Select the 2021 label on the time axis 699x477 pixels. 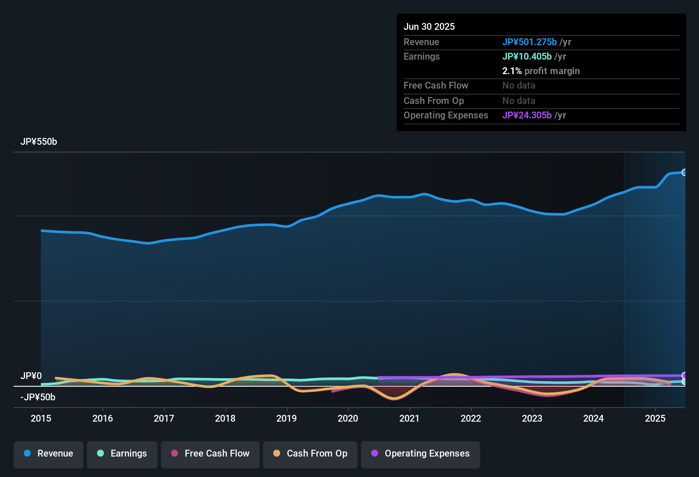coord(409,419)
